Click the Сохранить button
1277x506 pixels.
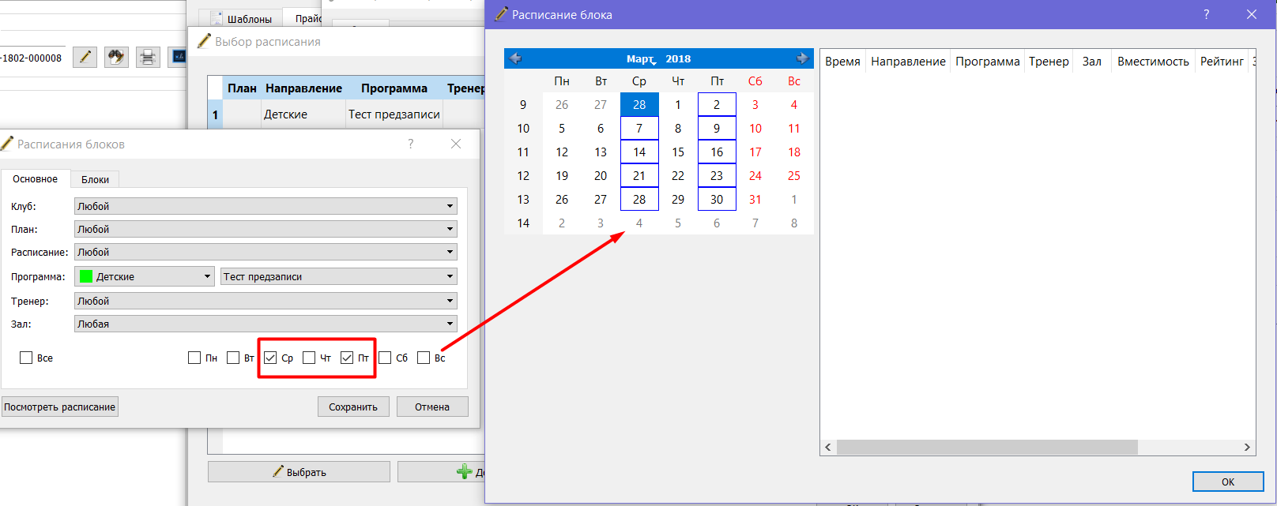(353, 407)
